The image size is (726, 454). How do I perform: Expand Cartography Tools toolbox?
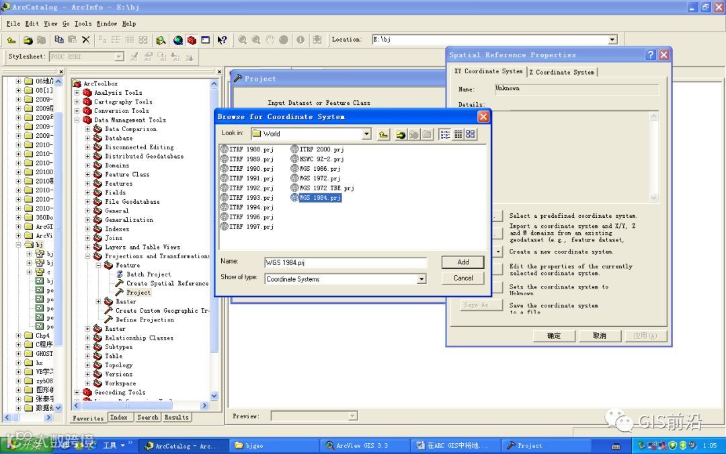coord(77,102)
